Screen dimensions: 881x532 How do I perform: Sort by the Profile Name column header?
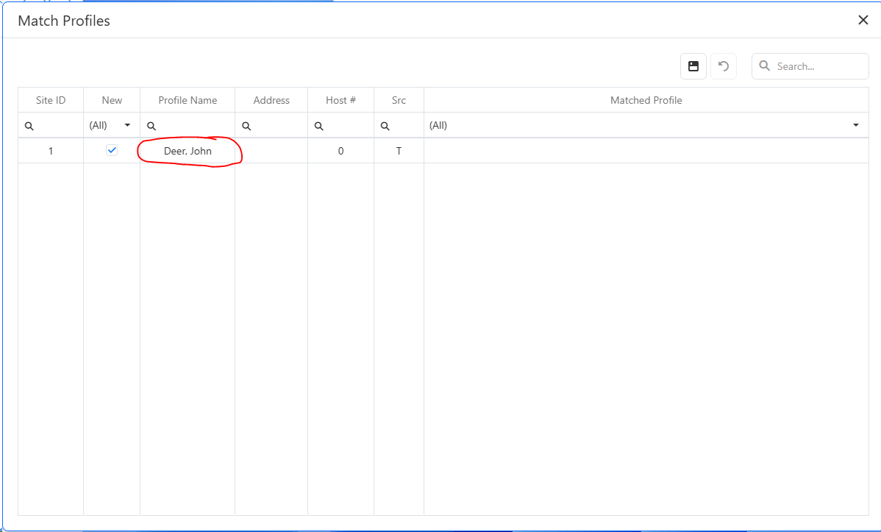(x=188, y=100)
